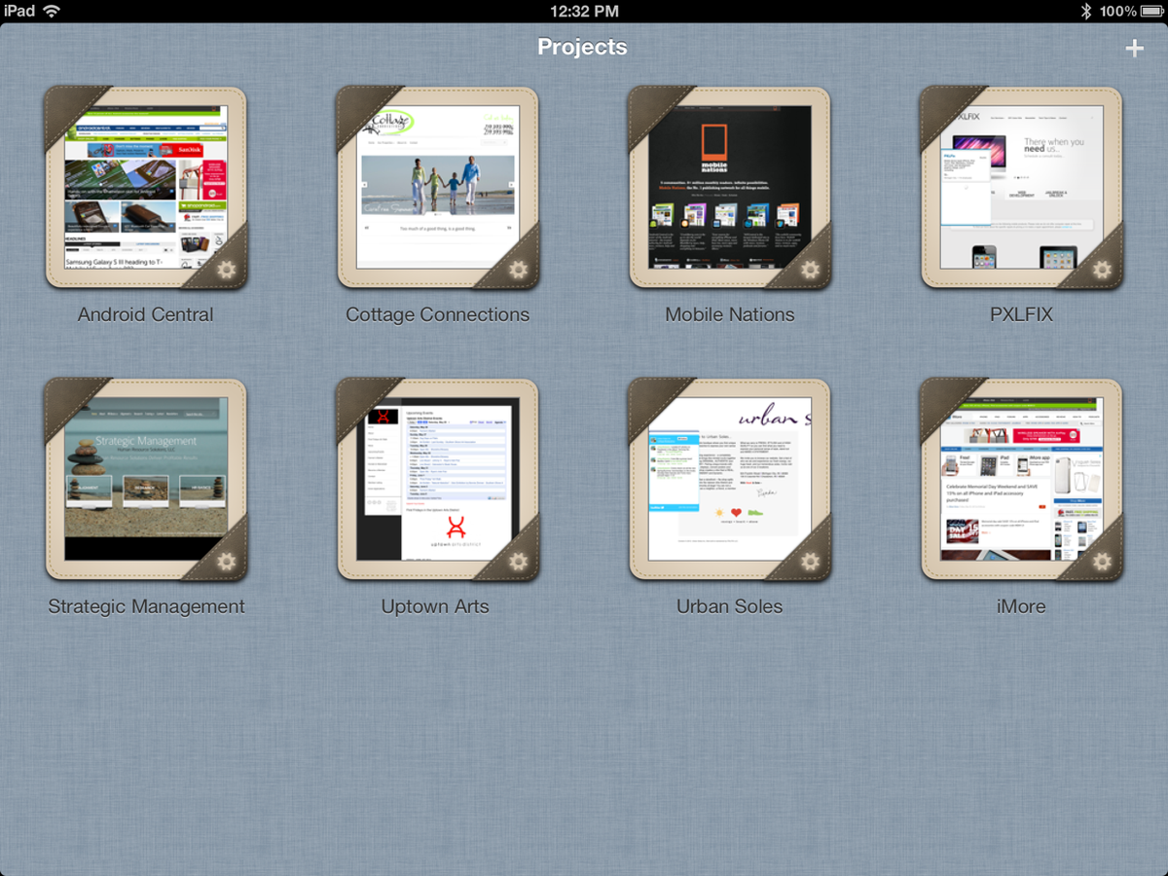Tap the battery indicator in the status bar
1168x876 pixels.
pyautogui.click(x=1152, y=11)
